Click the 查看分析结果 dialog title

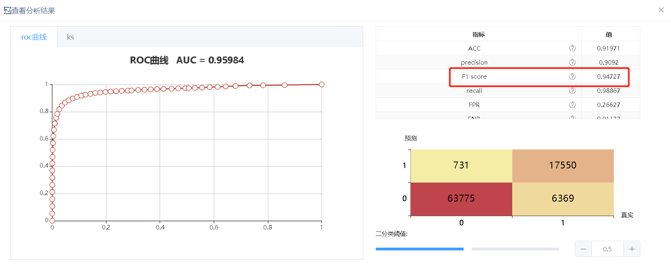click(33, 11)
